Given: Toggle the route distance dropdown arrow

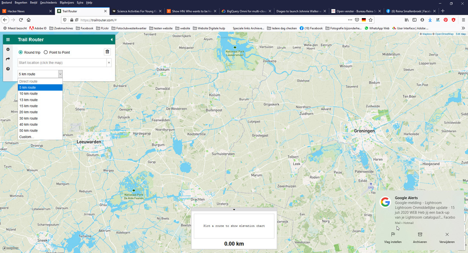Looking at the screenshot, I should 60,74.
